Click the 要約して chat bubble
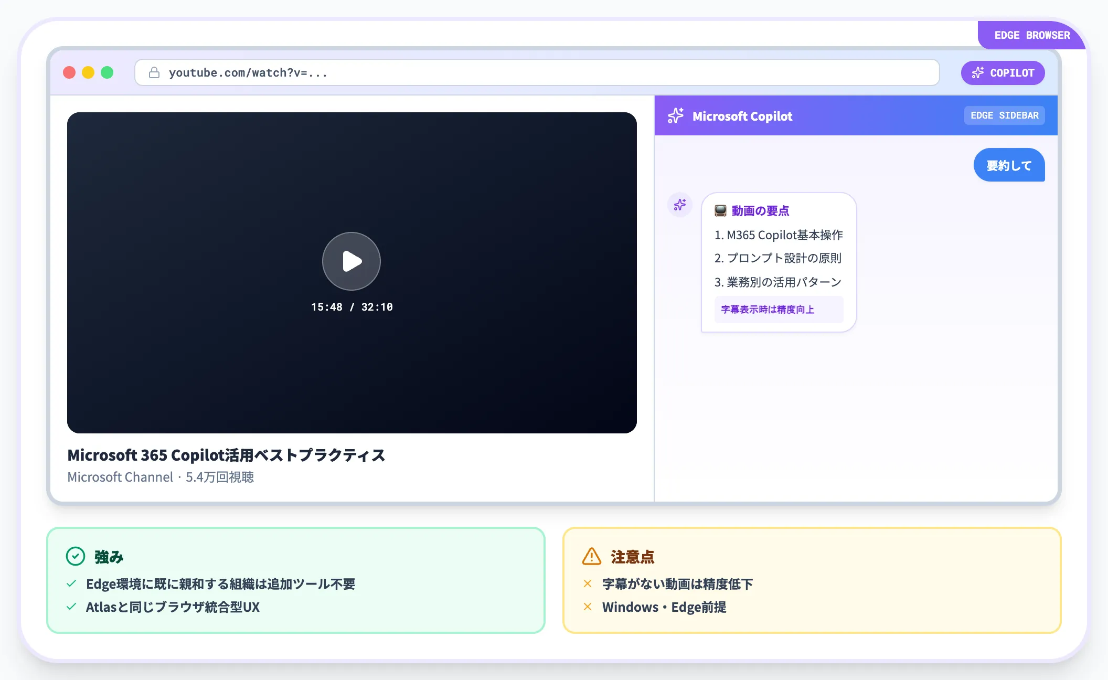 coord(1009,165)
